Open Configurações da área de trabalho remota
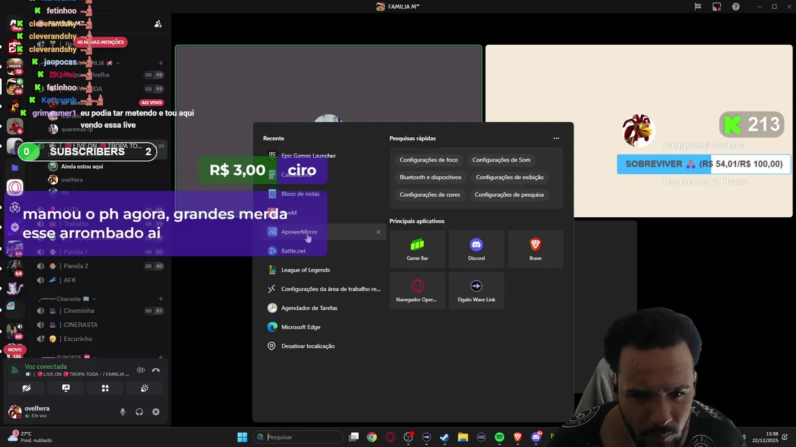Viewport: 796px width, 447px height. (324, 289)
